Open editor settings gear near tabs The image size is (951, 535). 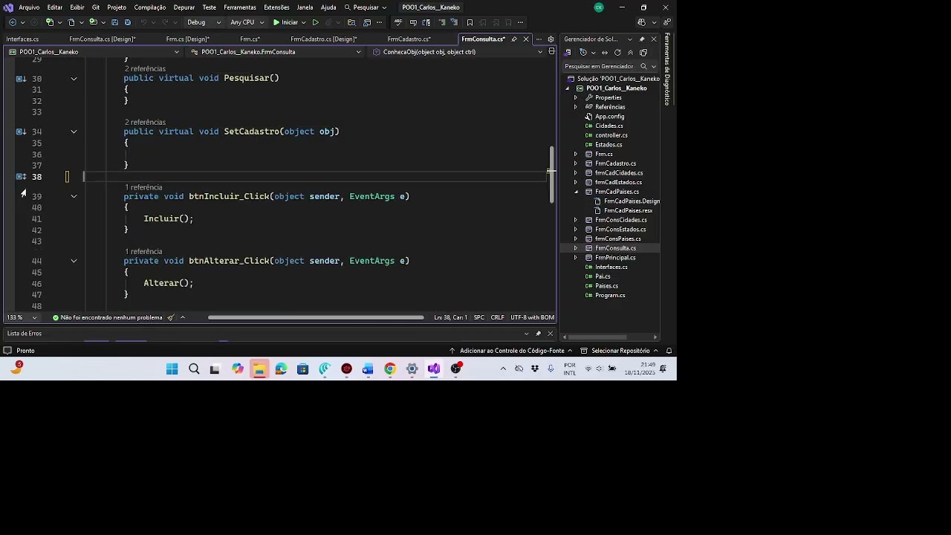point(551,39)
